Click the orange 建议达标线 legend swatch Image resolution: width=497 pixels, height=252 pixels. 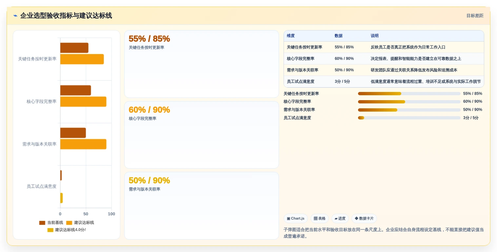pos(69,223)
